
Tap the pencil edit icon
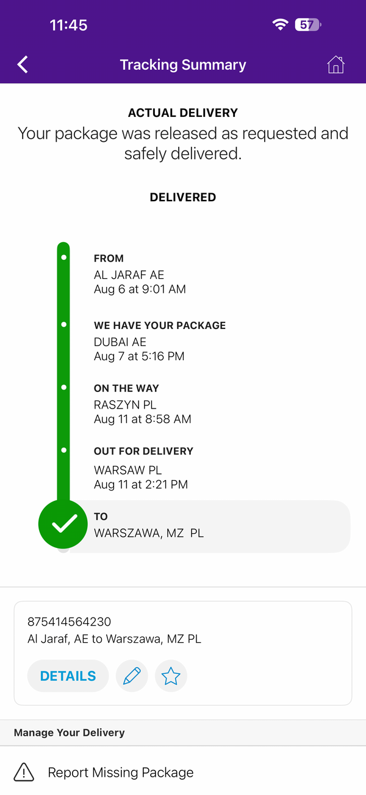[132, 676]
